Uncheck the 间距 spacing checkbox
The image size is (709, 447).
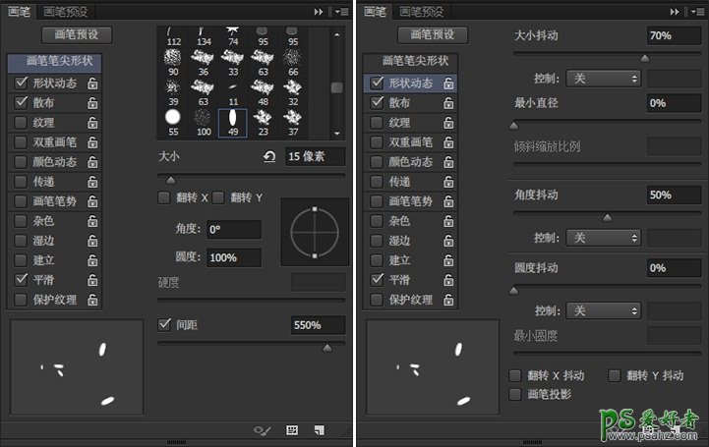pos(164,324)
